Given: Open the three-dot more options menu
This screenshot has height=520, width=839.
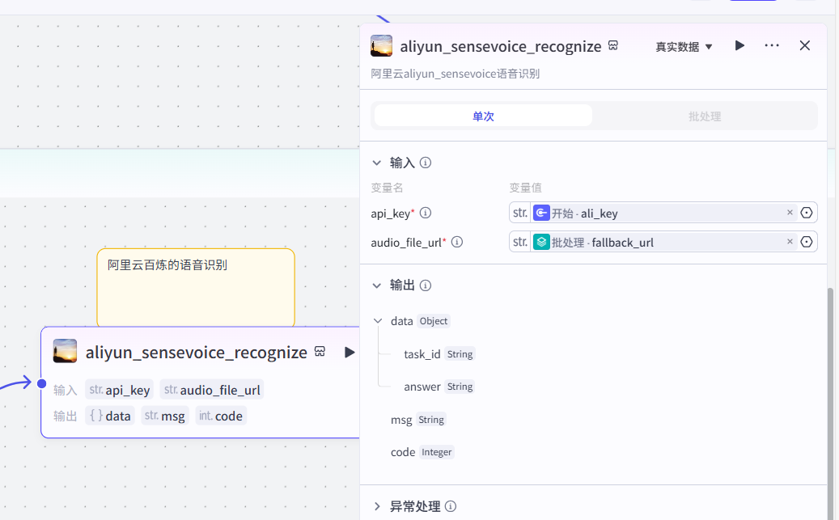Looking at the screenshot, I should (772, 46).
